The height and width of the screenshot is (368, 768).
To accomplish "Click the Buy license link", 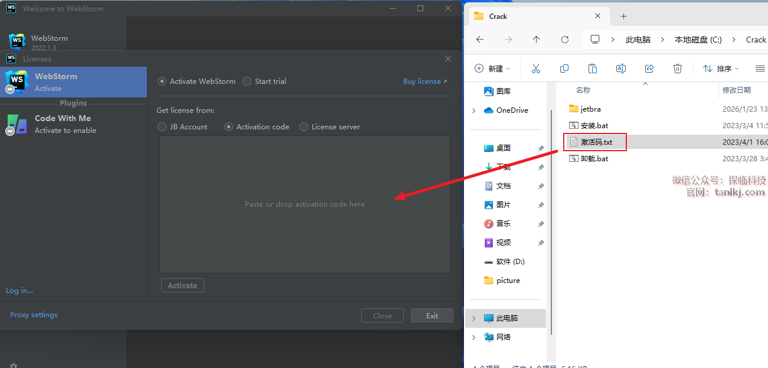I will coord(425,82).
